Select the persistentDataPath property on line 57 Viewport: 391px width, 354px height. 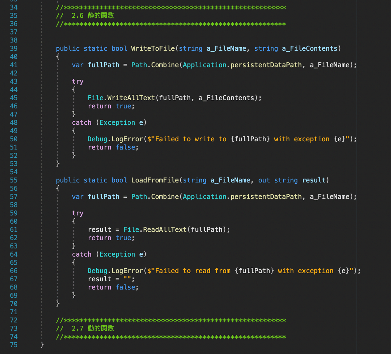click(266, 196)
